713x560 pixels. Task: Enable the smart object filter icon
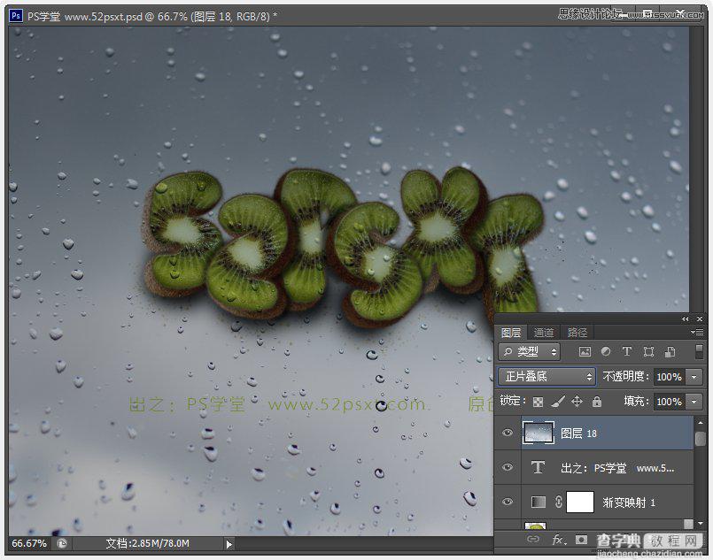pos(670,351)
